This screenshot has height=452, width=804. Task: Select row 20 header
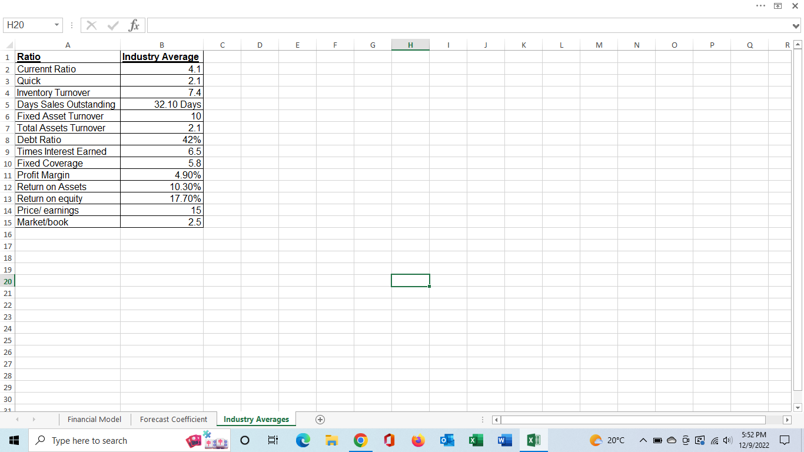8,281
